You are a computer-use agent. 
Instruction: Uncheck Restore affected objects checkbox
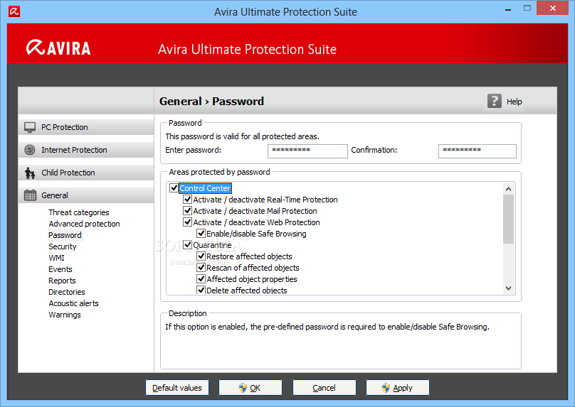pyautogui.click(x=201, y=256)
